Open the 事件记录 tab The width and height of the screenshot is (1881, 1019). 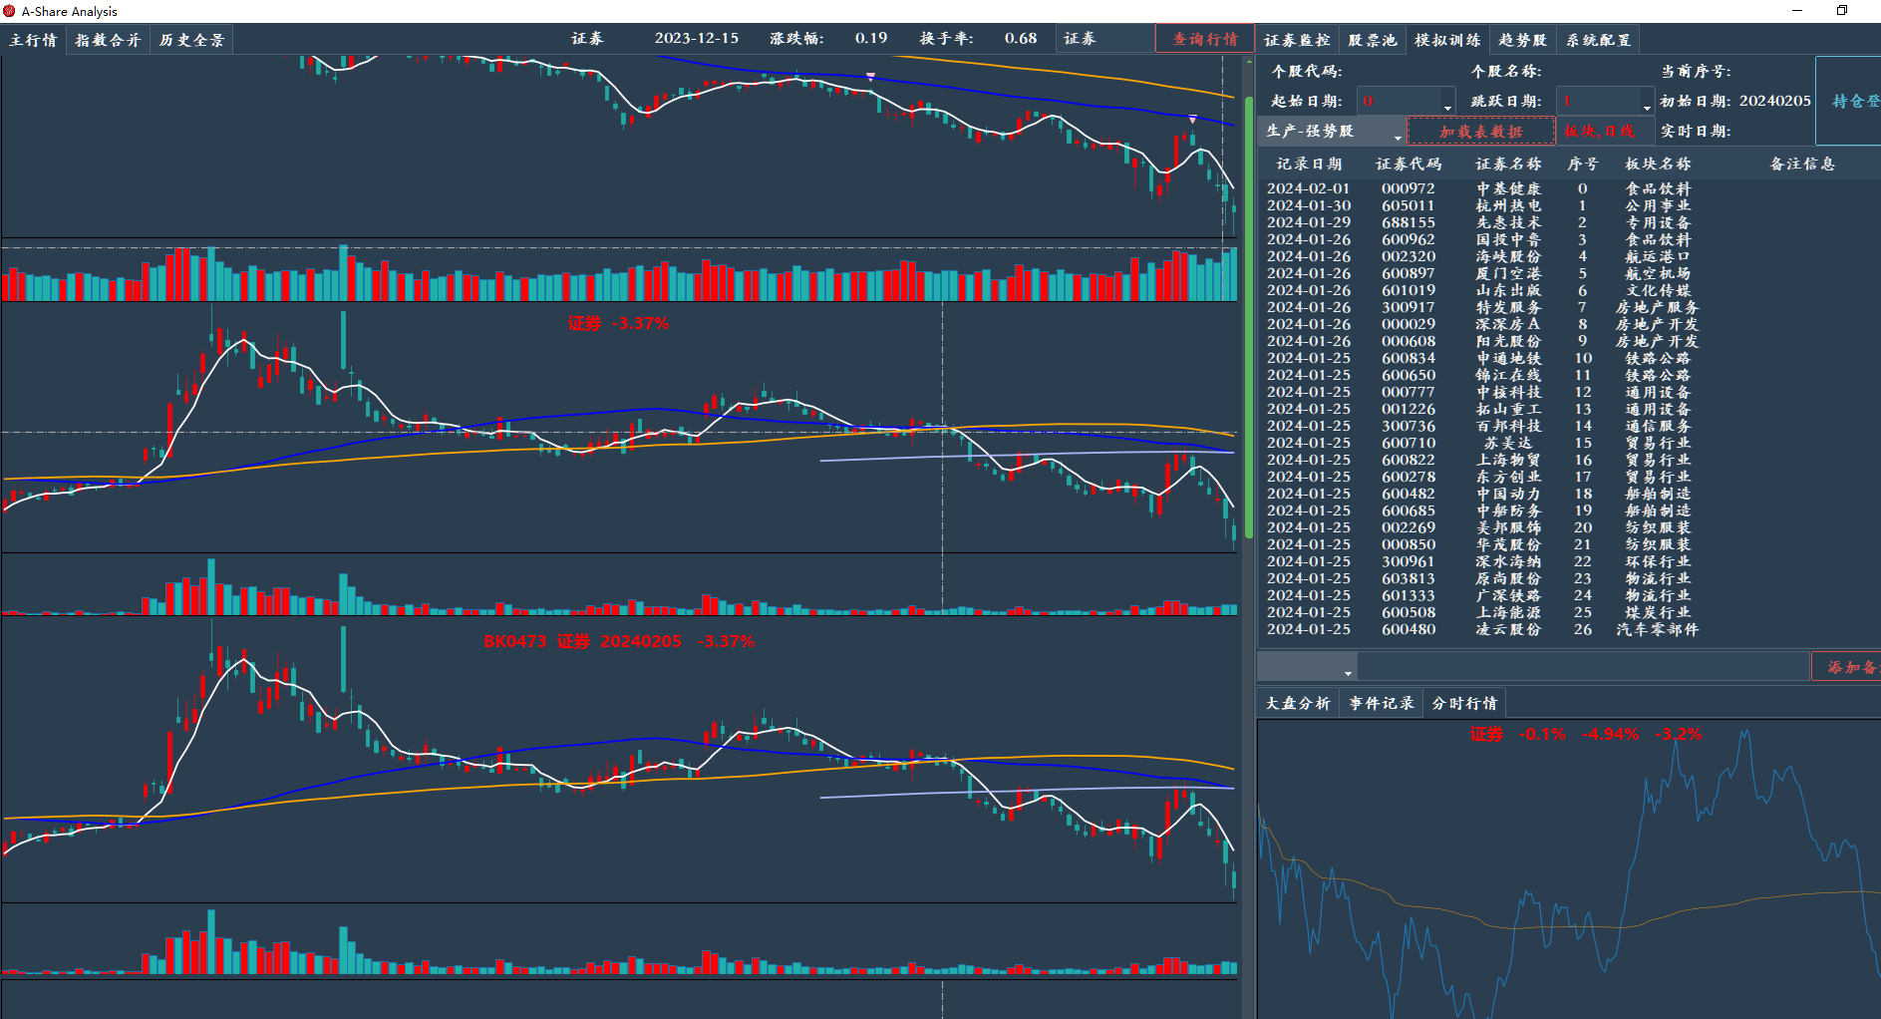(x=1382, y=703)
